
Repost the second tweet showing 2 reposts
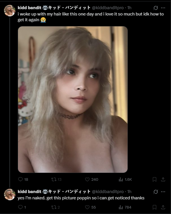pos(55,207)
